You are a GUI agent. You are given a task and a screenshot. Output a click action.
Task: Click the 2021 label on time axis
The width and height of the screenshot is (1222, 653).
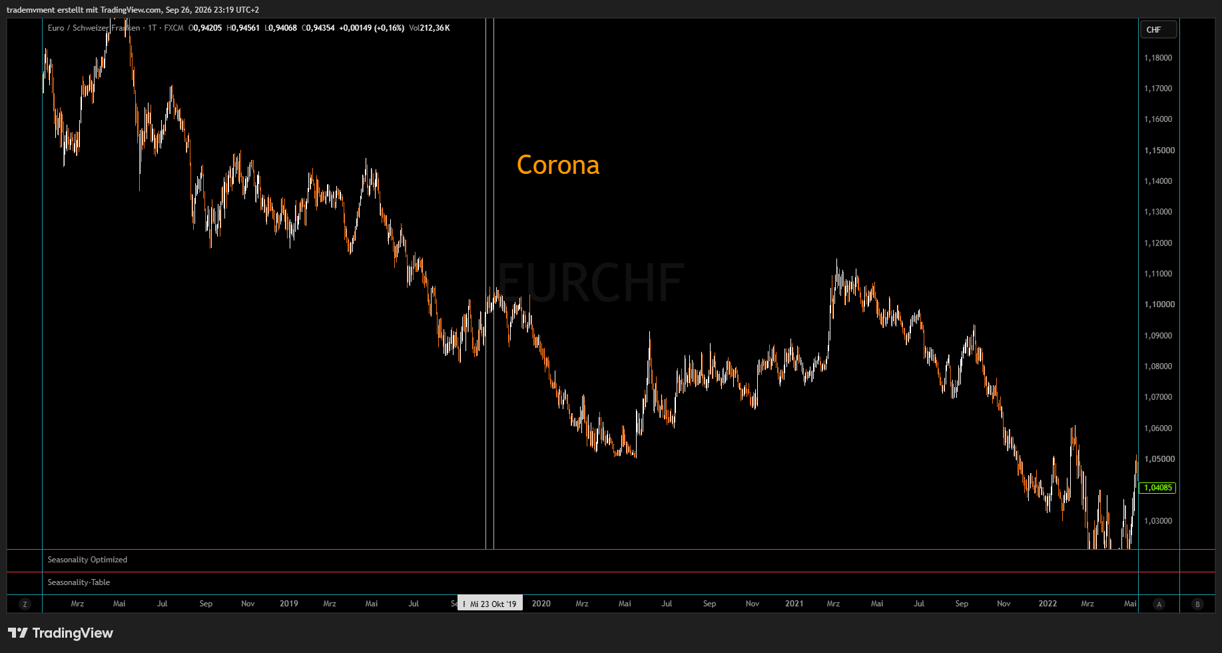pyautogui.click(x=794, y=604)
